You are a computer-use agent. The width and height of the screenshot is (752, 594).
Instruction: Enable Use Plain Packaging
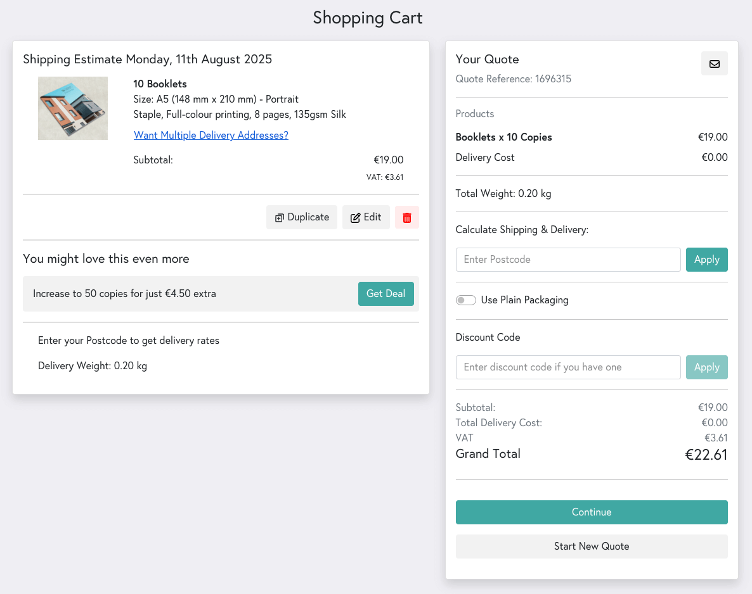click(x=466, y=300)
